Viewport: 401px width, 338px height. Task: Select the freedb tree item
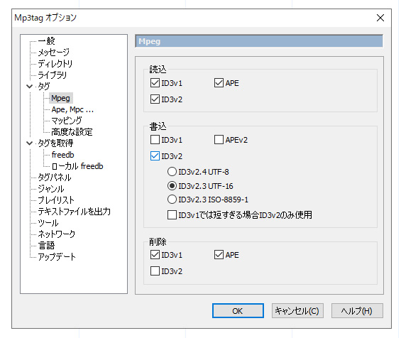(x=62, y=155)
